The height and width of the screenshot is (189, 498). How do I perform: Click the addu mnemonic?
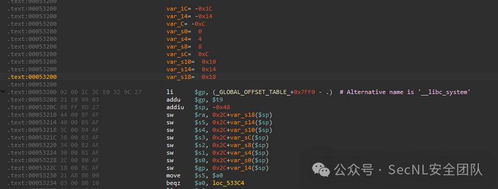click(173, 100)
